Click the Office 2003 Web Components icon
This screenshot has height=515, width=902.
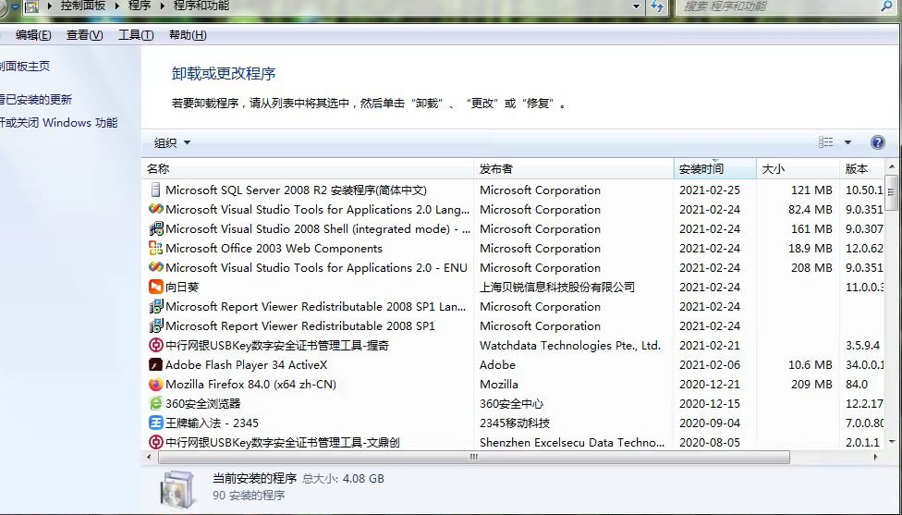[x=155, y=248]
